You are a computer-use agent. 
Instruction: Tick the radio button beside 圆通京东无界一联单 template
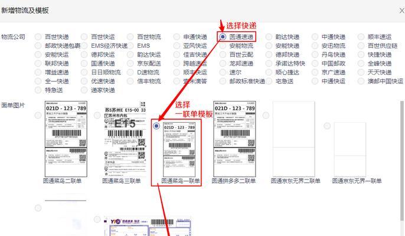point(327,126)
